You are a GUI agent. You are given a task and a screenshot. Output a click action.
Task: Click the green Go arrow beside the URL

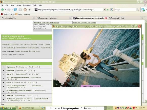coord(108,10)
